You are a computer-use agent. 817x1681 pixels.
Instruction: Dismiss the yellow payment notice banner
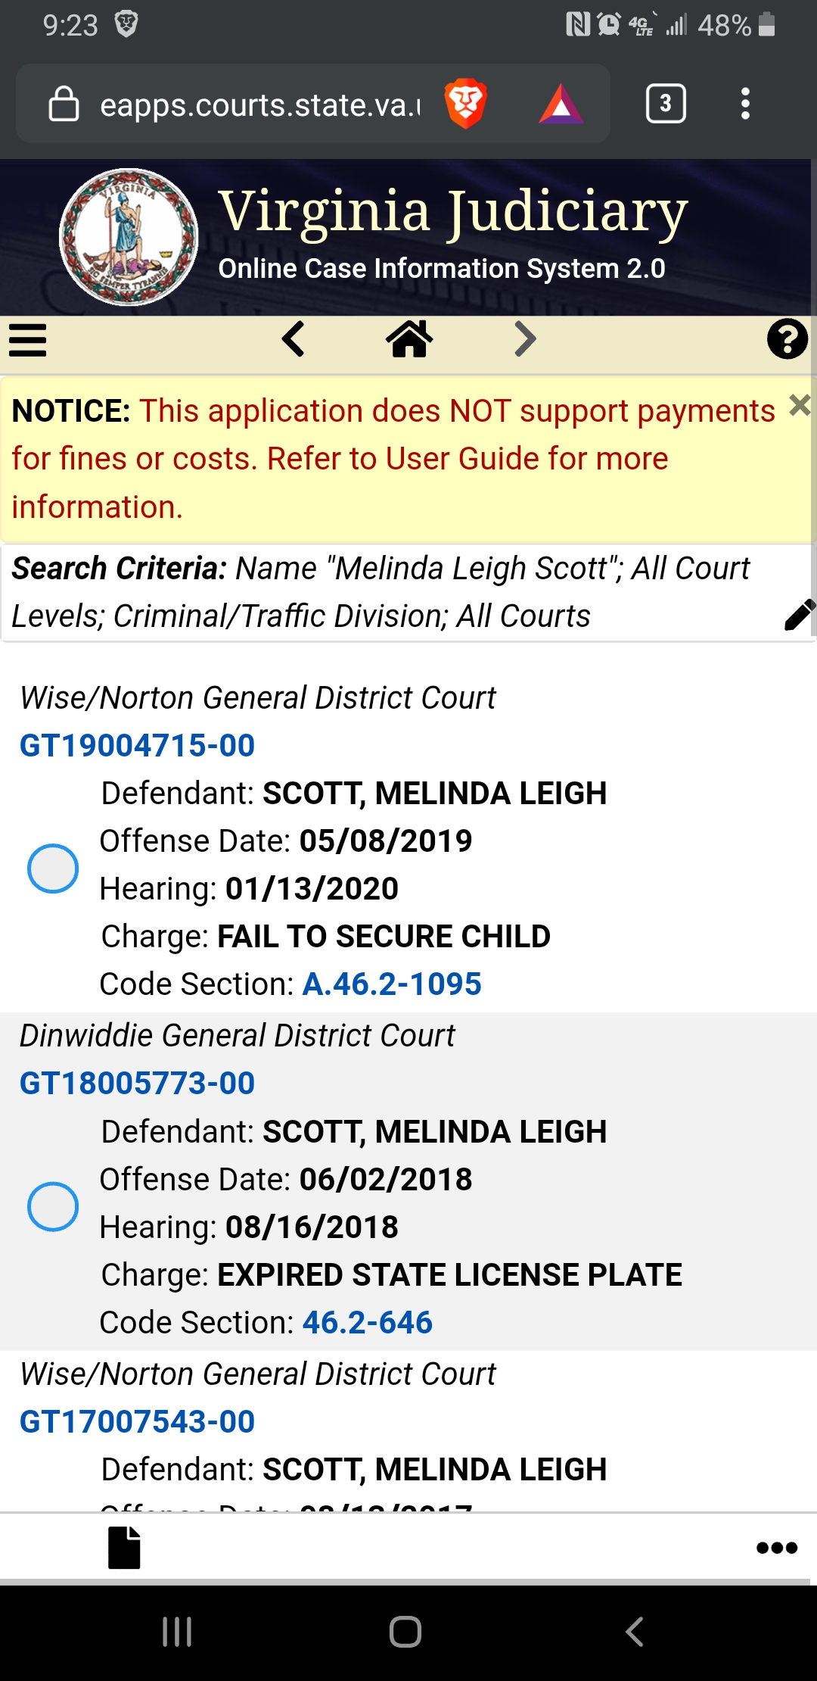pyautogui.click(x=800, y=406)
